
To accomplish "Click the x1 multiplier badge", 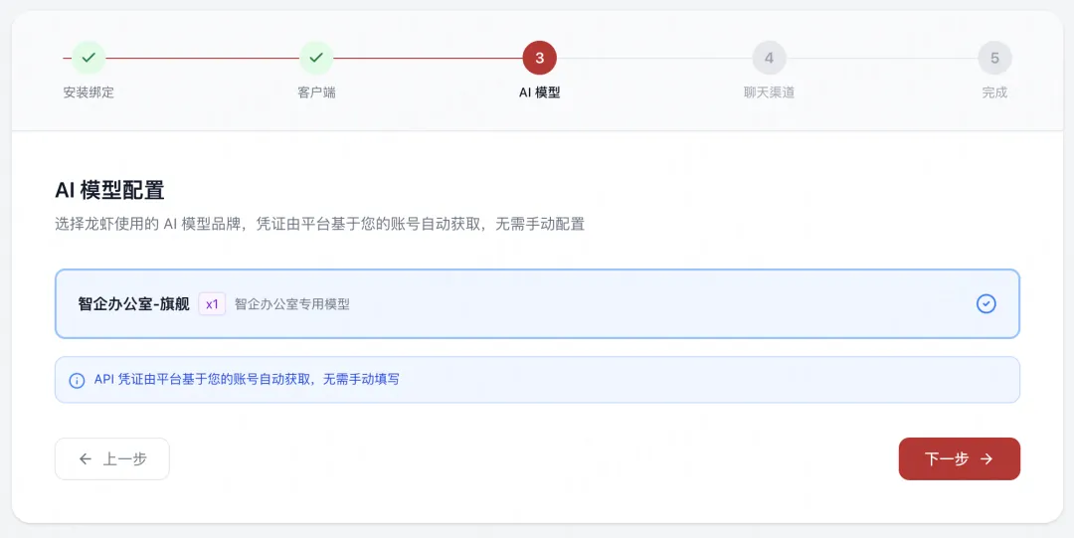I will coord(212,304).
